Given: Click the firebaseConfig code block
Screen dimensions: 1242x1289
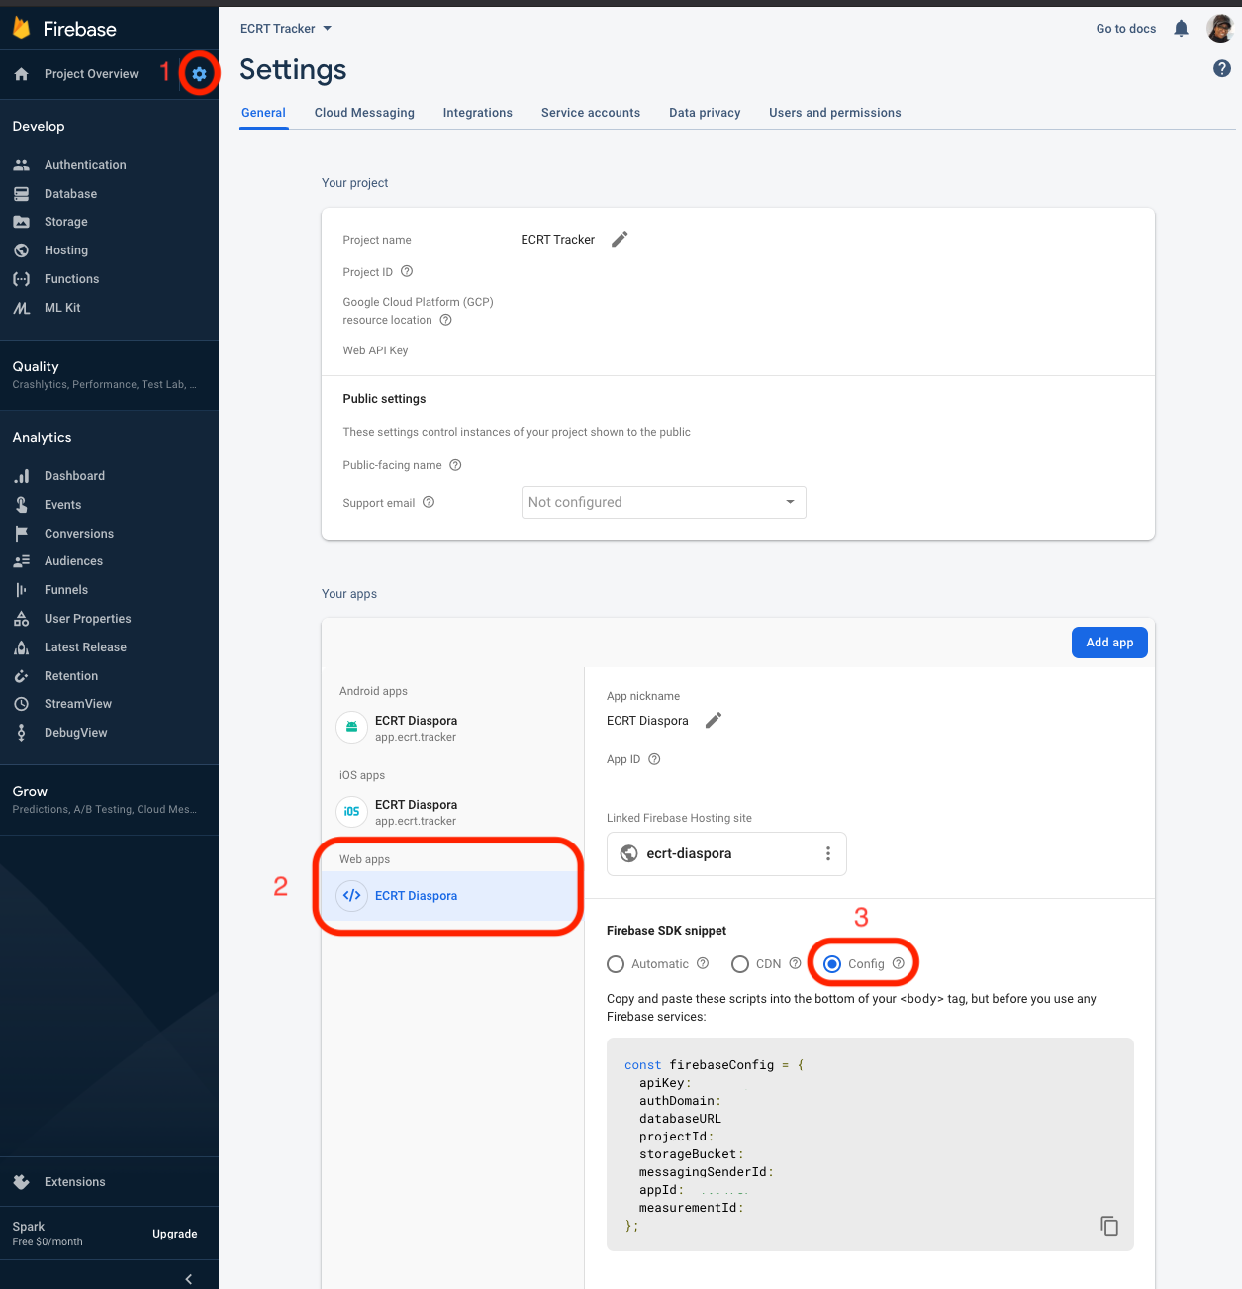Looking at the screenshot, I should point(870,1144).
